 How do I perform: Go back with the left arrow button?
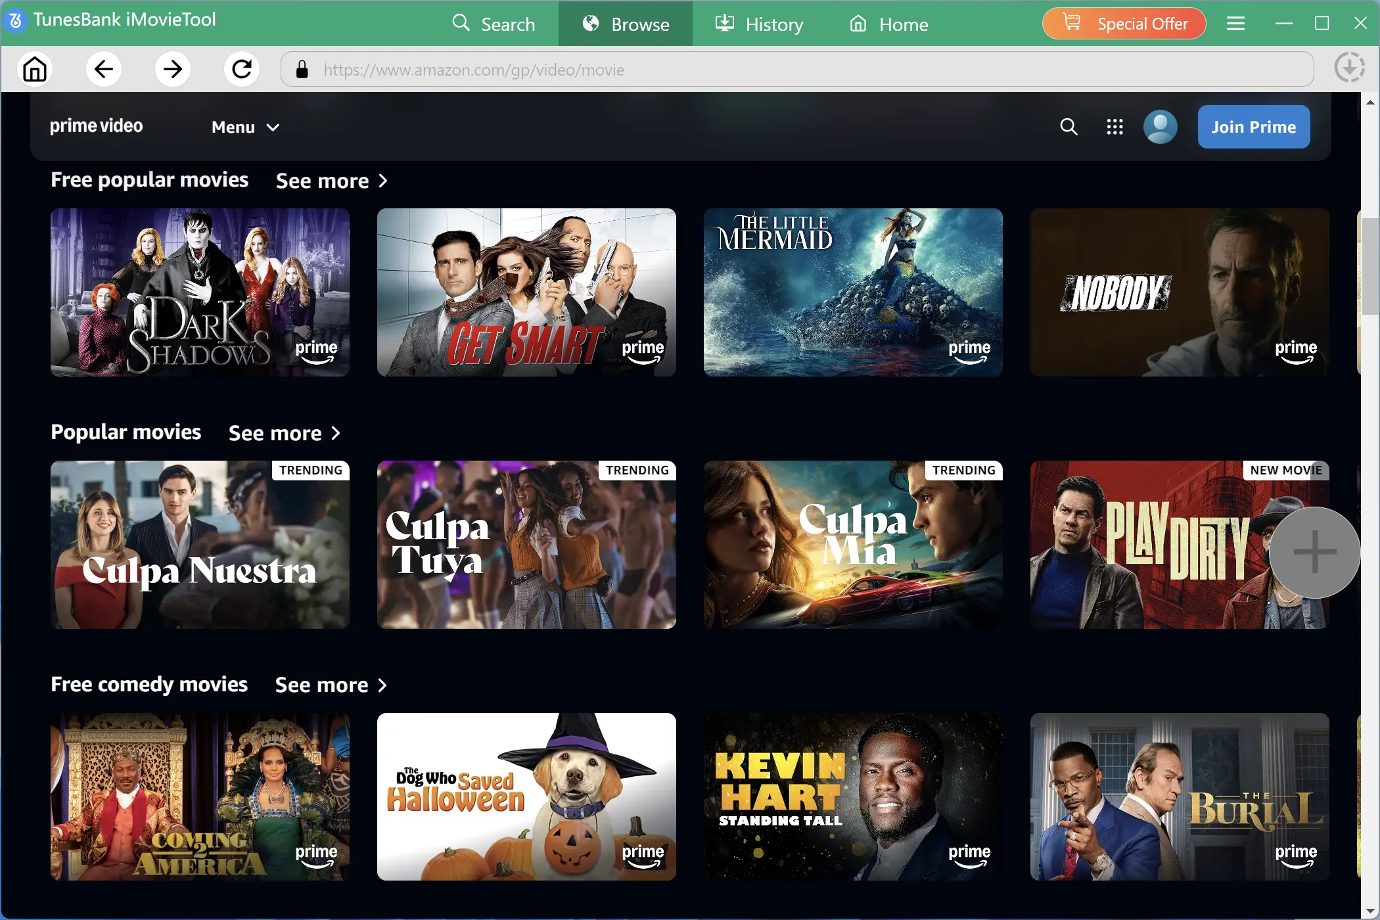[x=104, y=69]
